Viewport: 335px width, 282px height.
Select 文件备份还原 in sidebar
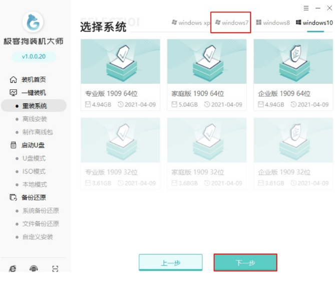tap(41, 224)
